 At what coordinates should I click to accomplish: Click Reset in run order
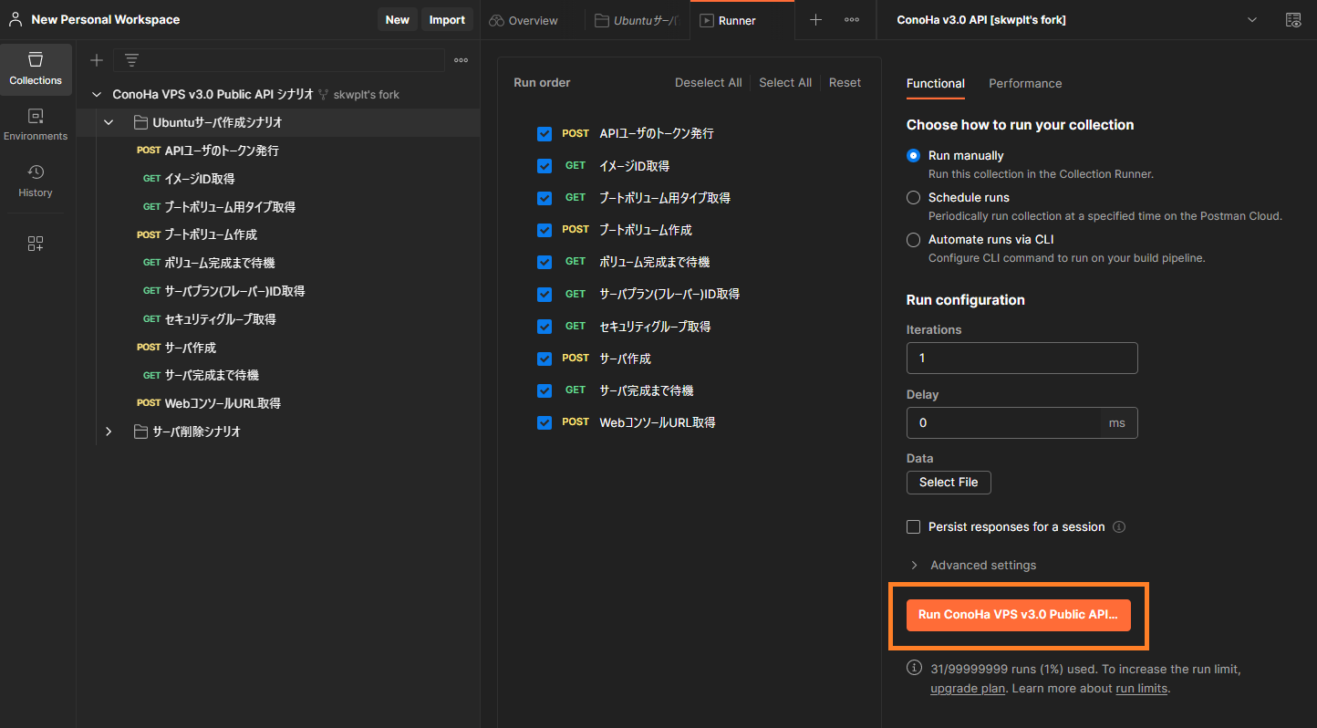click(845, 83)
